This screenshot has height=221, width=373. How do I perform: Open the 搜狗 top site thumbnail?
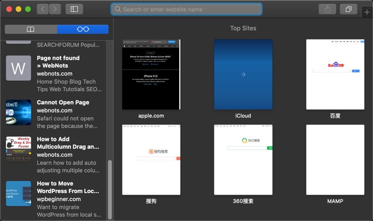coord(151,160)
